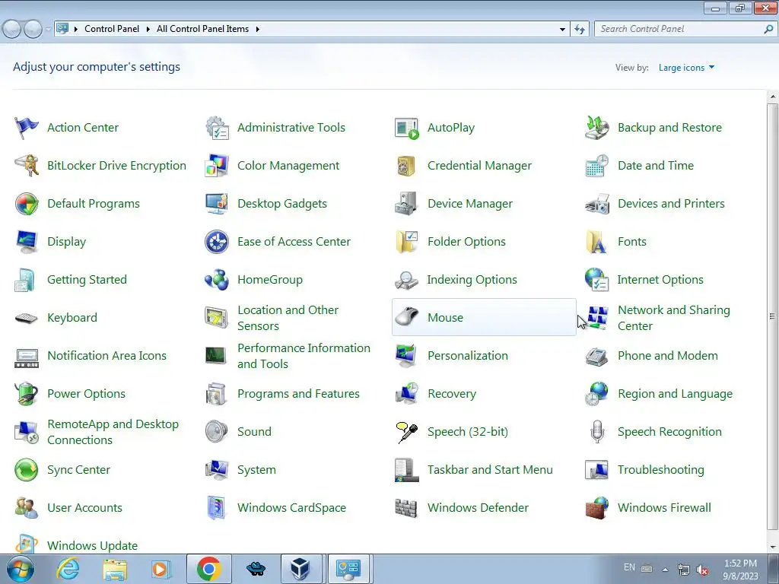Click the vertical scrollbar down arrow
This screenshot has width=779, height=584.
(772, 547)
